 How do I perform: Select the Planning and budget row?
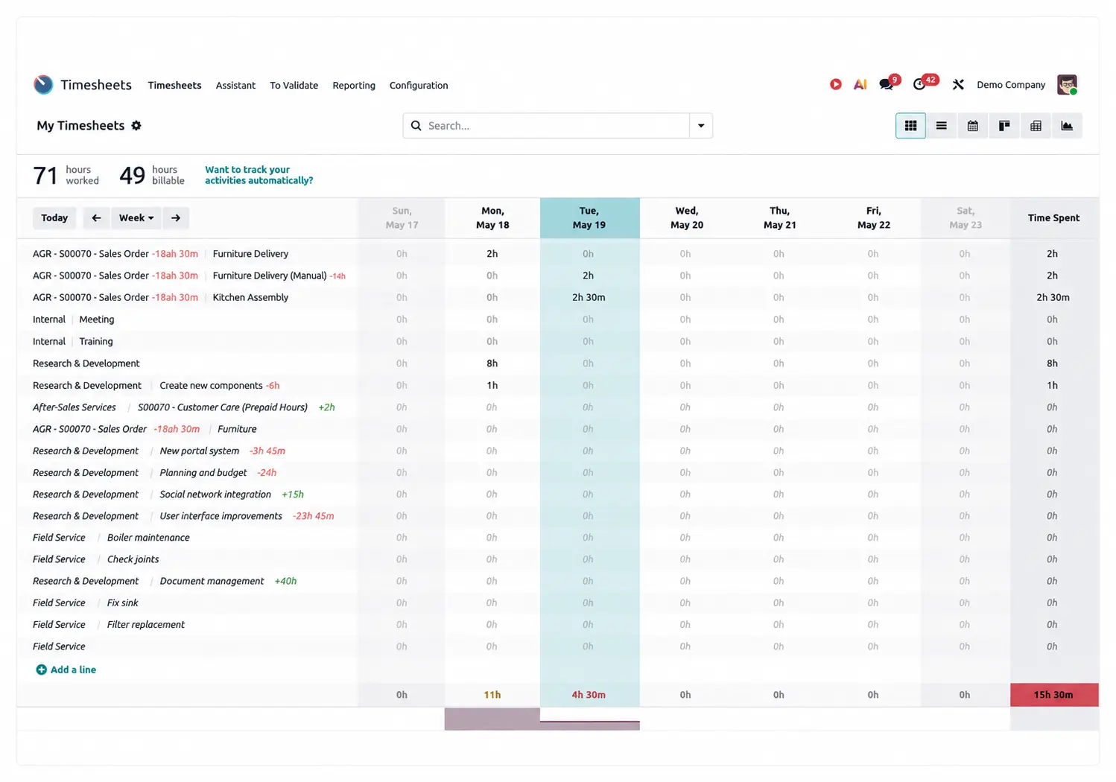[x=203, y=472]
